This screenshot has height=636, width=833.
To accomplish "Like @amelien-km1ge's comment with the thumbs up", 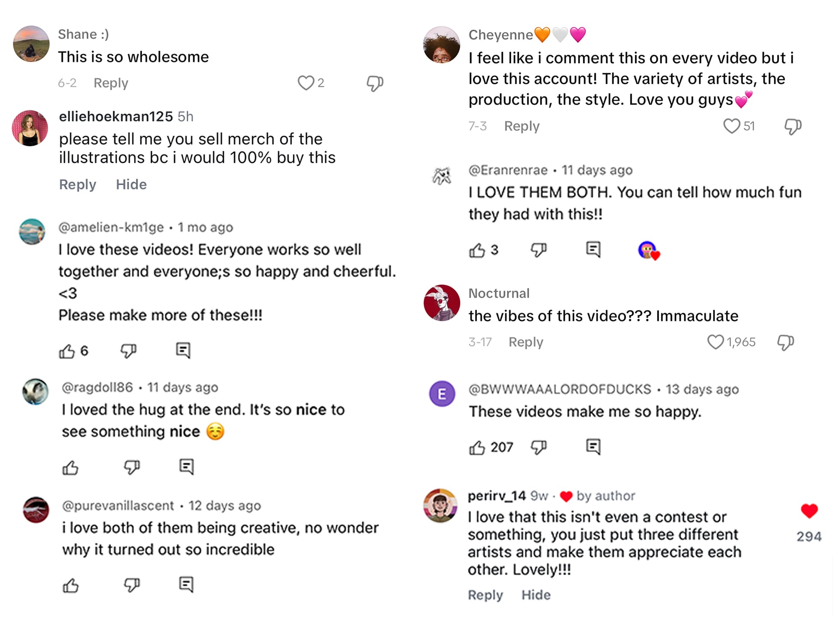I will click(x=67, y=350).
